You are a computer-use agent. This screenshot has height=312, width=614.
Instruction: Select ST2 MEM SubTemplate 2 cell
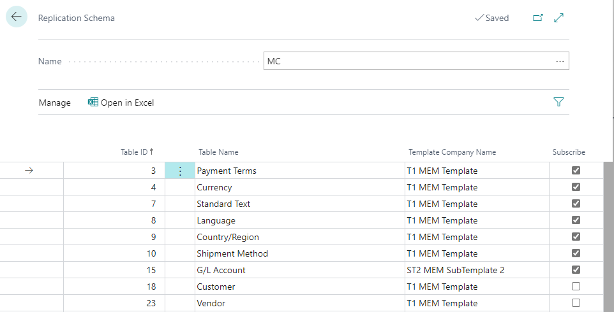pos(455,270)
